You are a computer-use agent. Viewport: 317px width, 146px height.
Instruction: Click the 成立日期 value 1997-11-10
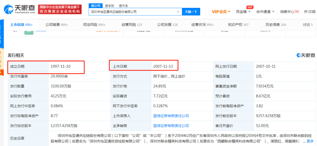[61, 66]
